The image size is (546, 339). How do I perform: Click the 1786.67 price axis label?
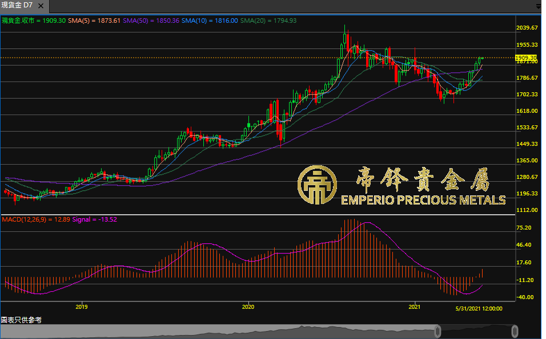[x=527, y=78]
